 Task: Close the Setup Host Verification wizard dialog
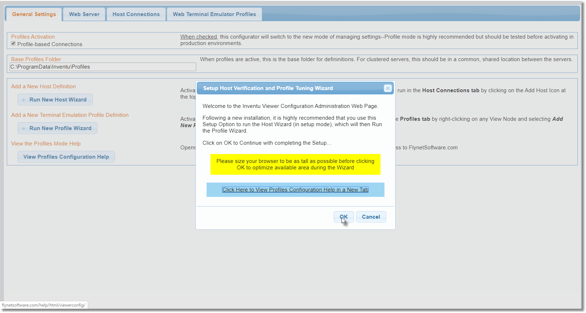[388, 88]
